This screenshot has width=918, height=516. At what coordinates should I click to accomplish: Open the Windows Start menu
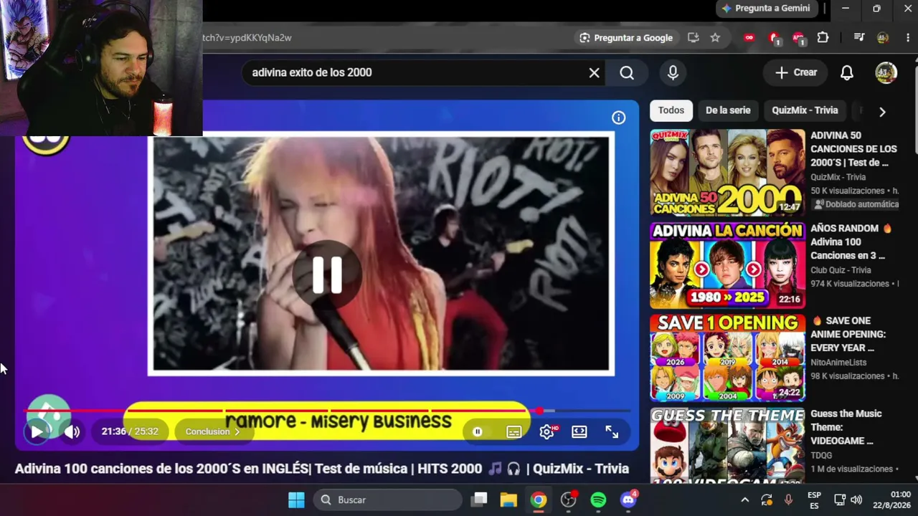(296, 500)
